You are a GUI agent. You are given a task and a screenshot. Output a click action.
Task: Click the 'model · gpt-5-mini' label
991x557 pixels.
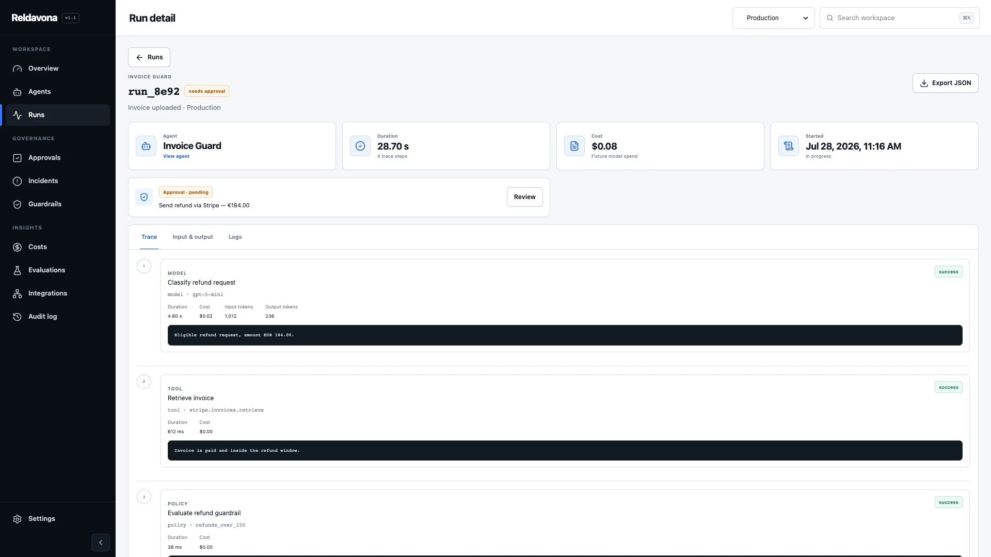196,294
